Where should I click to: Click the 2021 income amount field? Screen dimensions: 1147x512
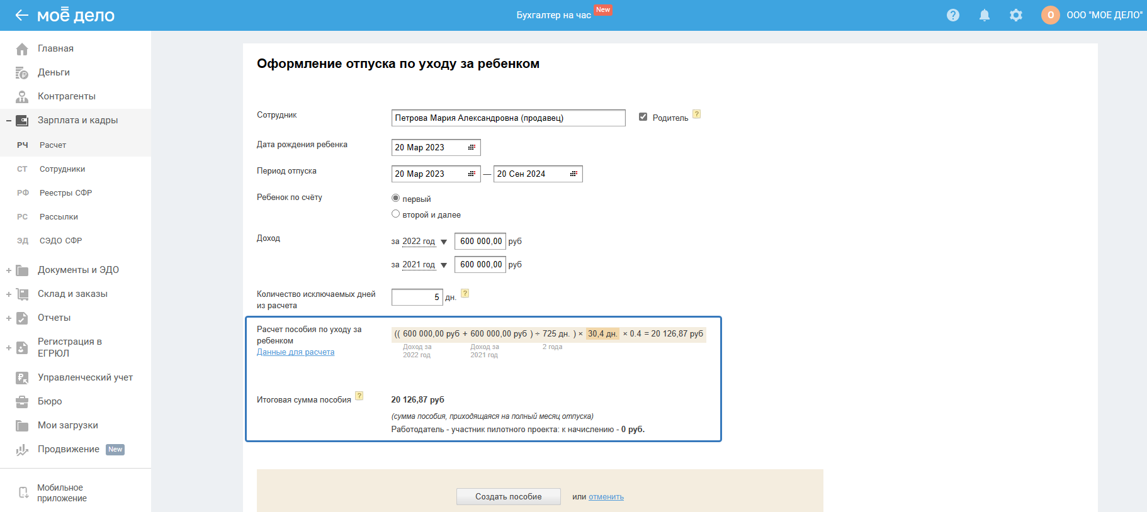click(x=480, y=265)
